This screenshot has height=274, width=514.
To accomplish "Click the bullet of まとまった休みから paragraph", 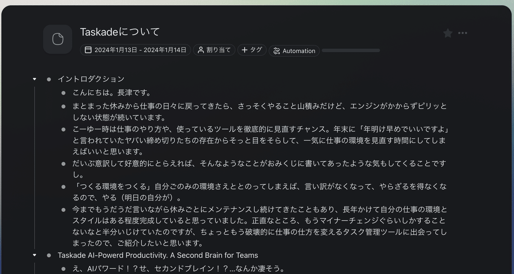I will coord(63,106).
